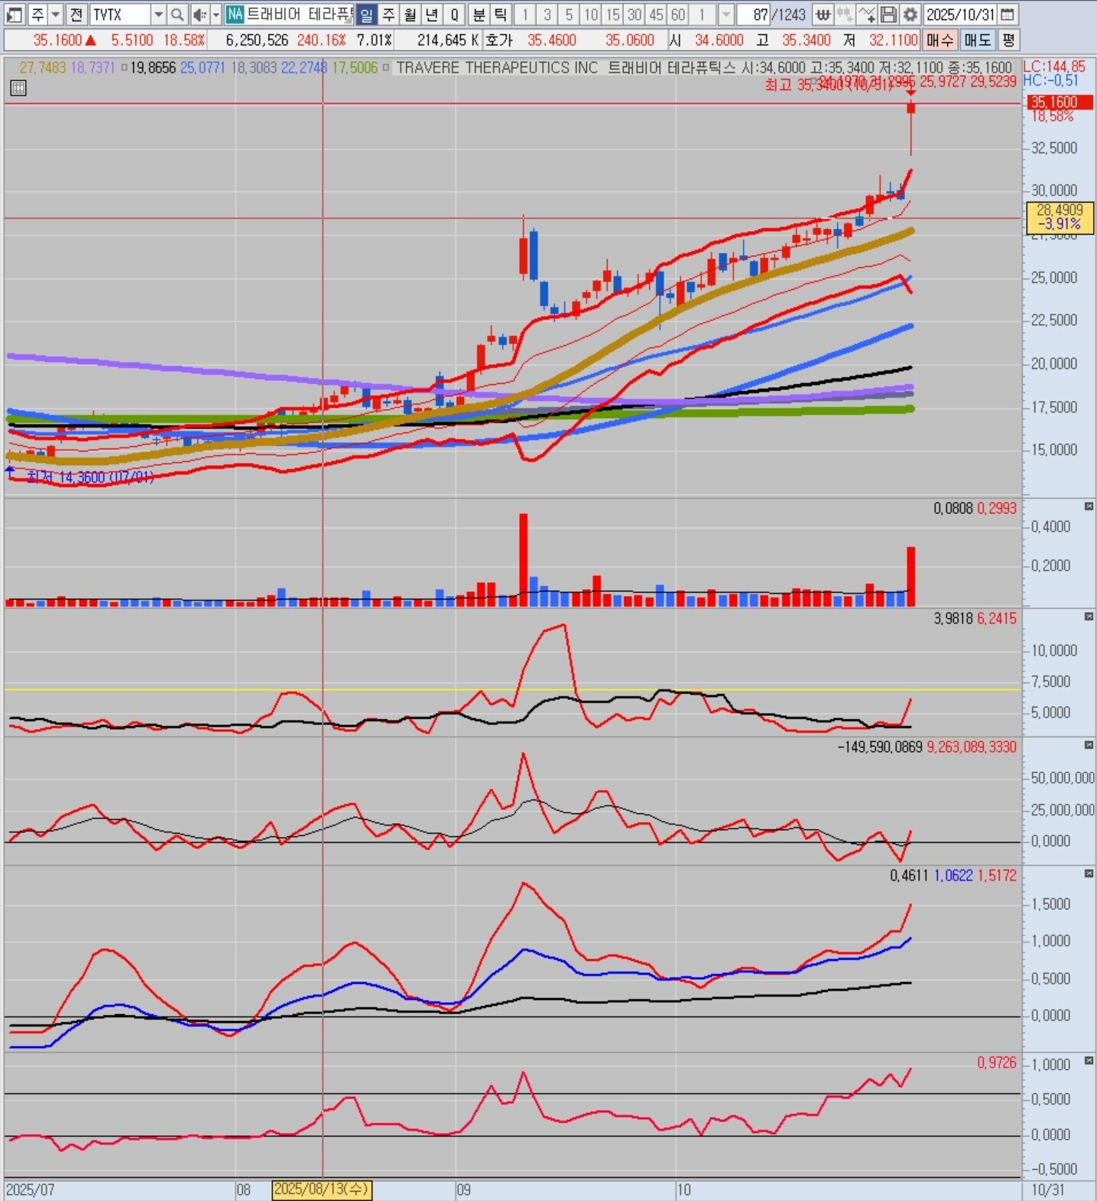Viewport: 1097px width, 1201px height.
Task: Switch to monthly 월 period
Action: pyautogui.click(x=411, y=15)
